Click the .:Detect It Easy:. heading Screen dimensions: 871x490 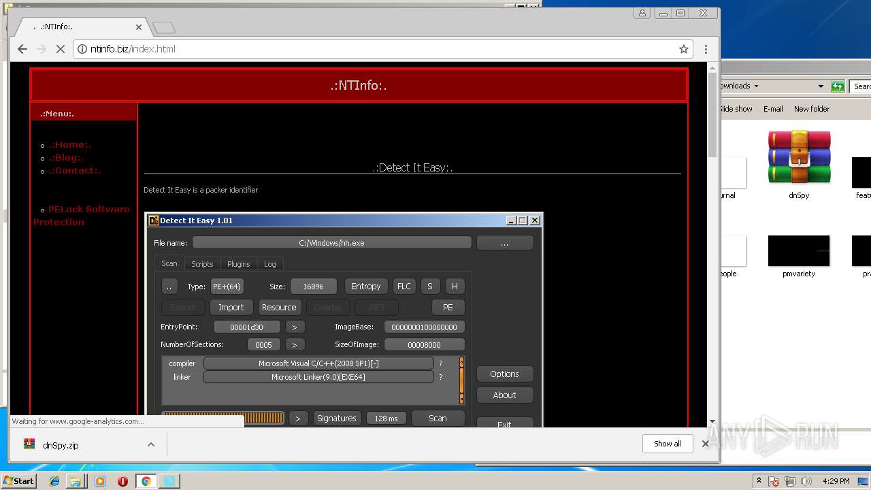pos(412,167)
